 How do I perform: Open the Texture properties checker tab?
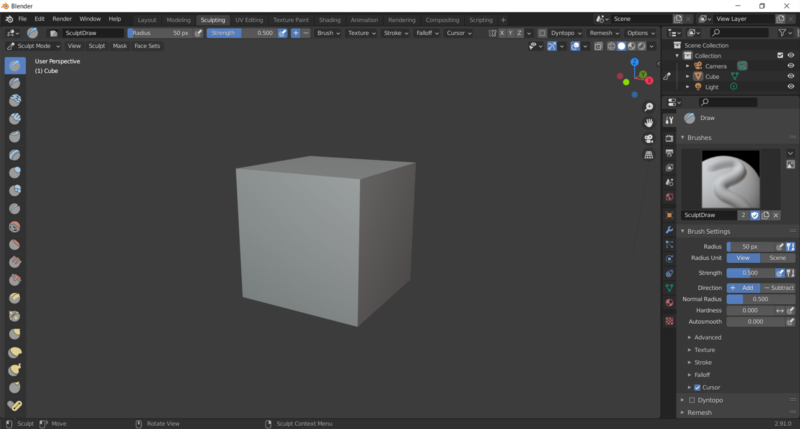tap(669, 321)
